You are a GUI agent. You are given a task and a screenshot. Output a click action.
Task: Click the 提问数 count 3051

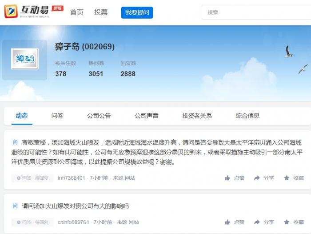tap(96, 74)
